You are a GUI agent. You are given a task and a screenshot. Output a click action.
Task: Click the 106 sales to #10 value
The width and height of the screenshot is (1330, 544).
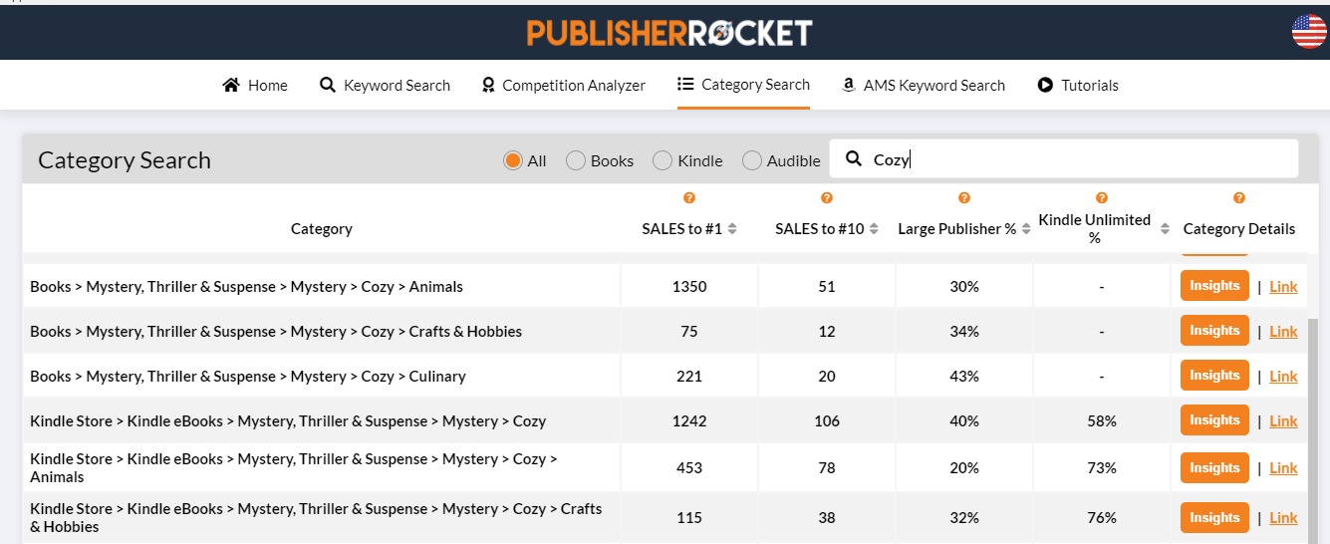click(827, 421)
